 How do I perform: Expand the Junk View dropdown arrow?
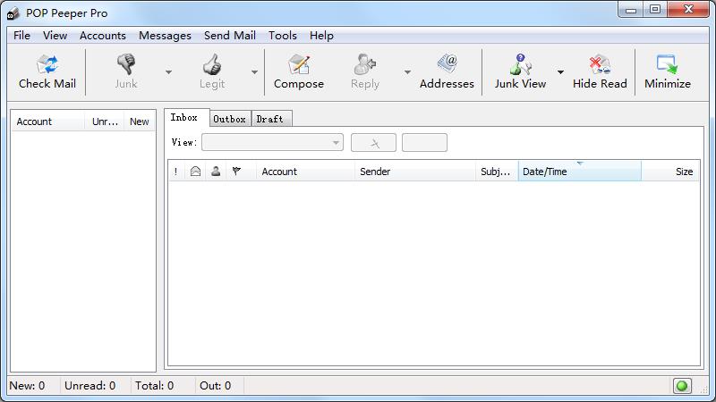pos(560,72)
